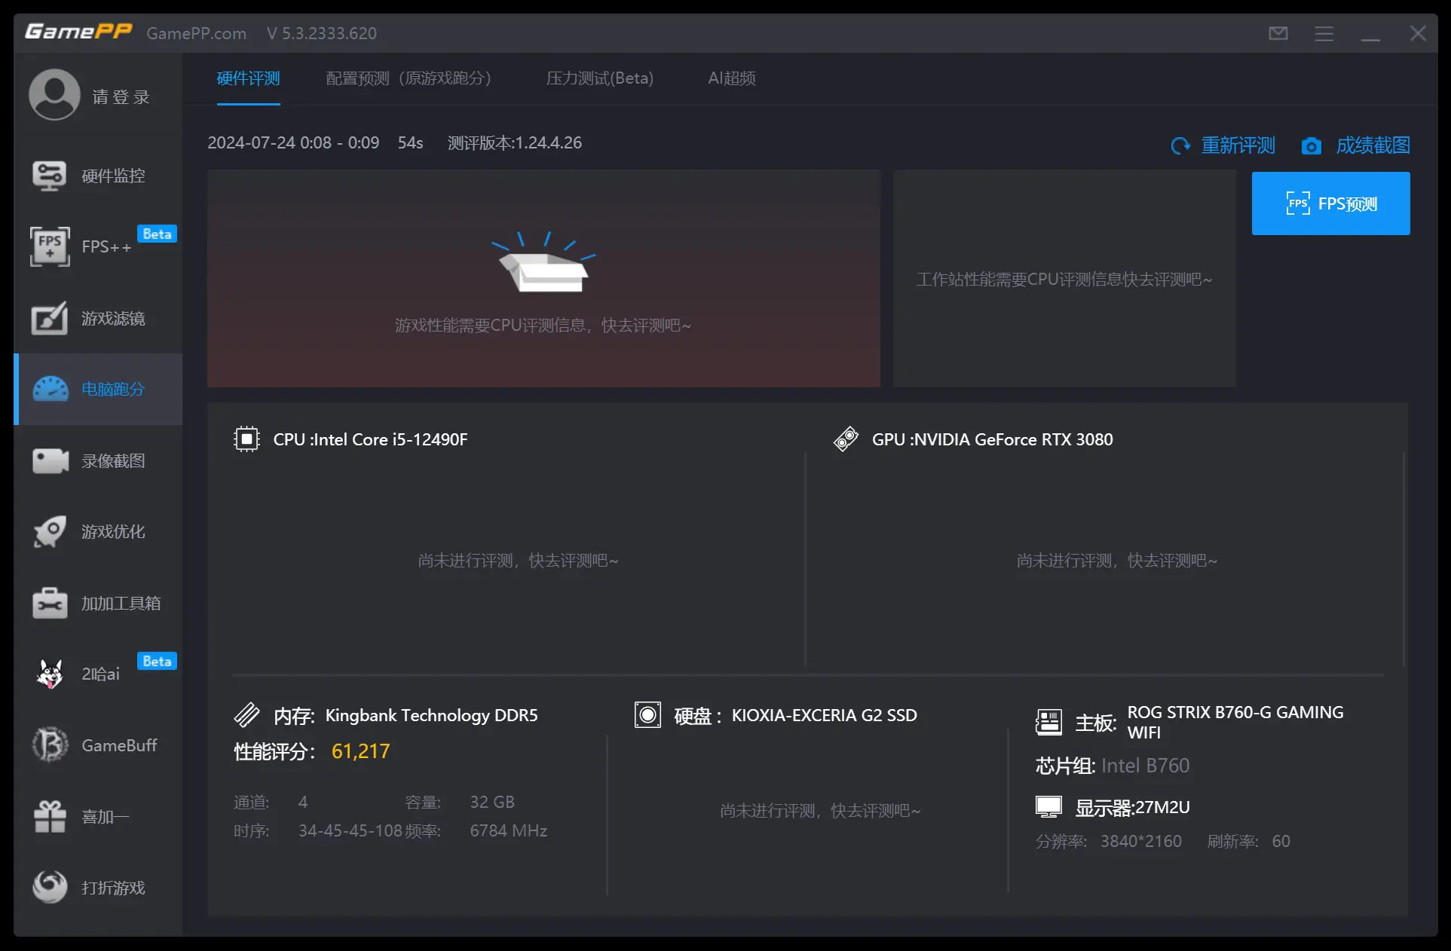Click the 3840*2160 resolution value
The height and width of the screenshot is (951, 1451).
(1141, 841)
